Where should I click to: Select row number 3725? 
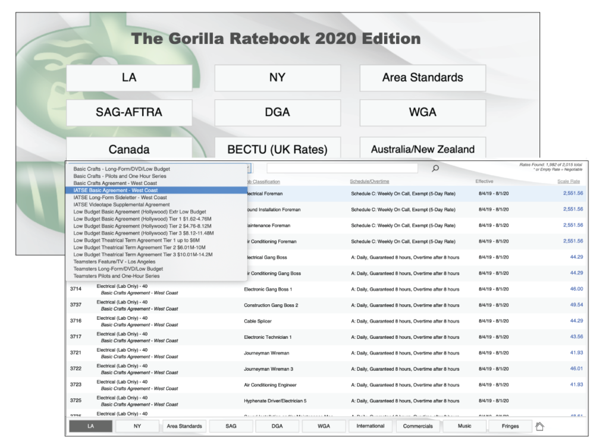pyautogui.click(x=76, y=400)
